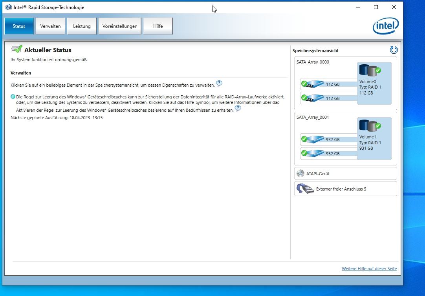This screenshot has width=425, height=296.
Task: Select the first 932 GB disk in SATA_Array_0001
Action: coord(329,139)
